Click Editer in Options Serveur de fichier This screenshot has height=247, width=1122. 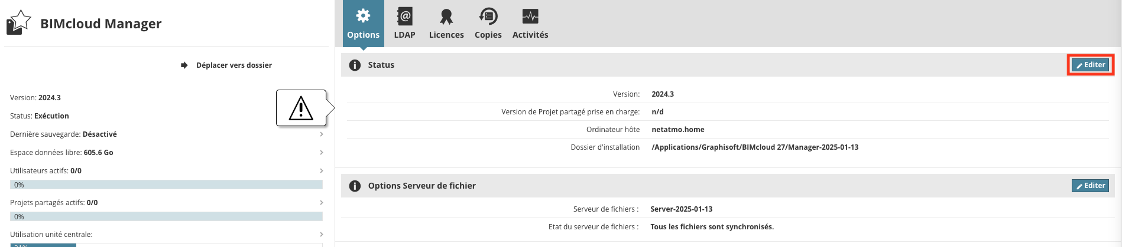pyautogui.click(x=1090, y=186)
